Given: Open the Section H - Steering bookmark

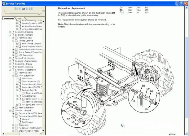Looking at the screenshot, I should 24,67.
